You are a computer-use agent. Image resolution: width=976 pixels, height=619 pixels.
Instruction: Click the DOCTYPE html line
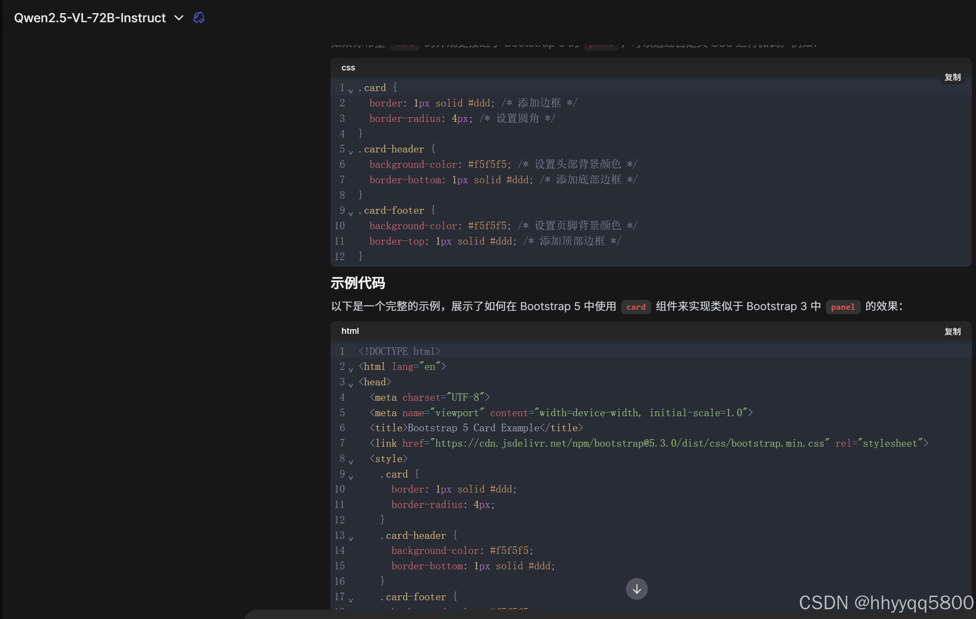[399, 351]
